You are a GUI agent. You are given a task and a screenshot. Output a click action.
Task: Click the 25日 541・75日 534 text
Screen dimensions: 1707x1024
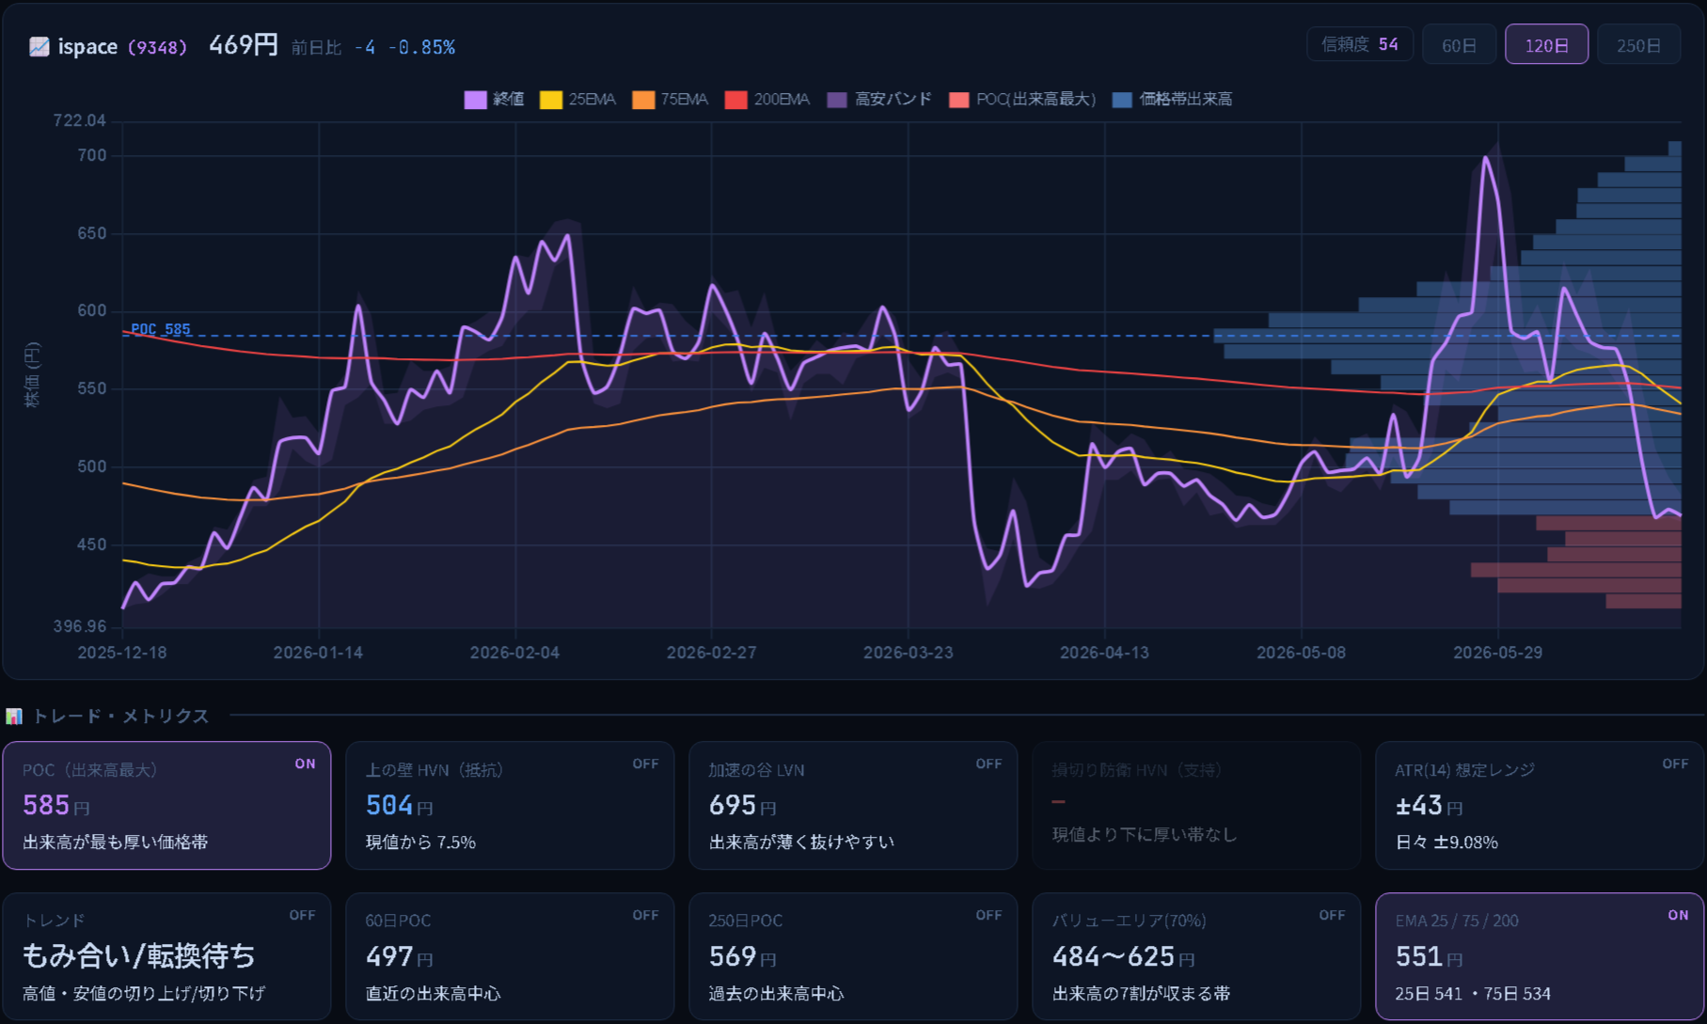(x=1473, y=994)
